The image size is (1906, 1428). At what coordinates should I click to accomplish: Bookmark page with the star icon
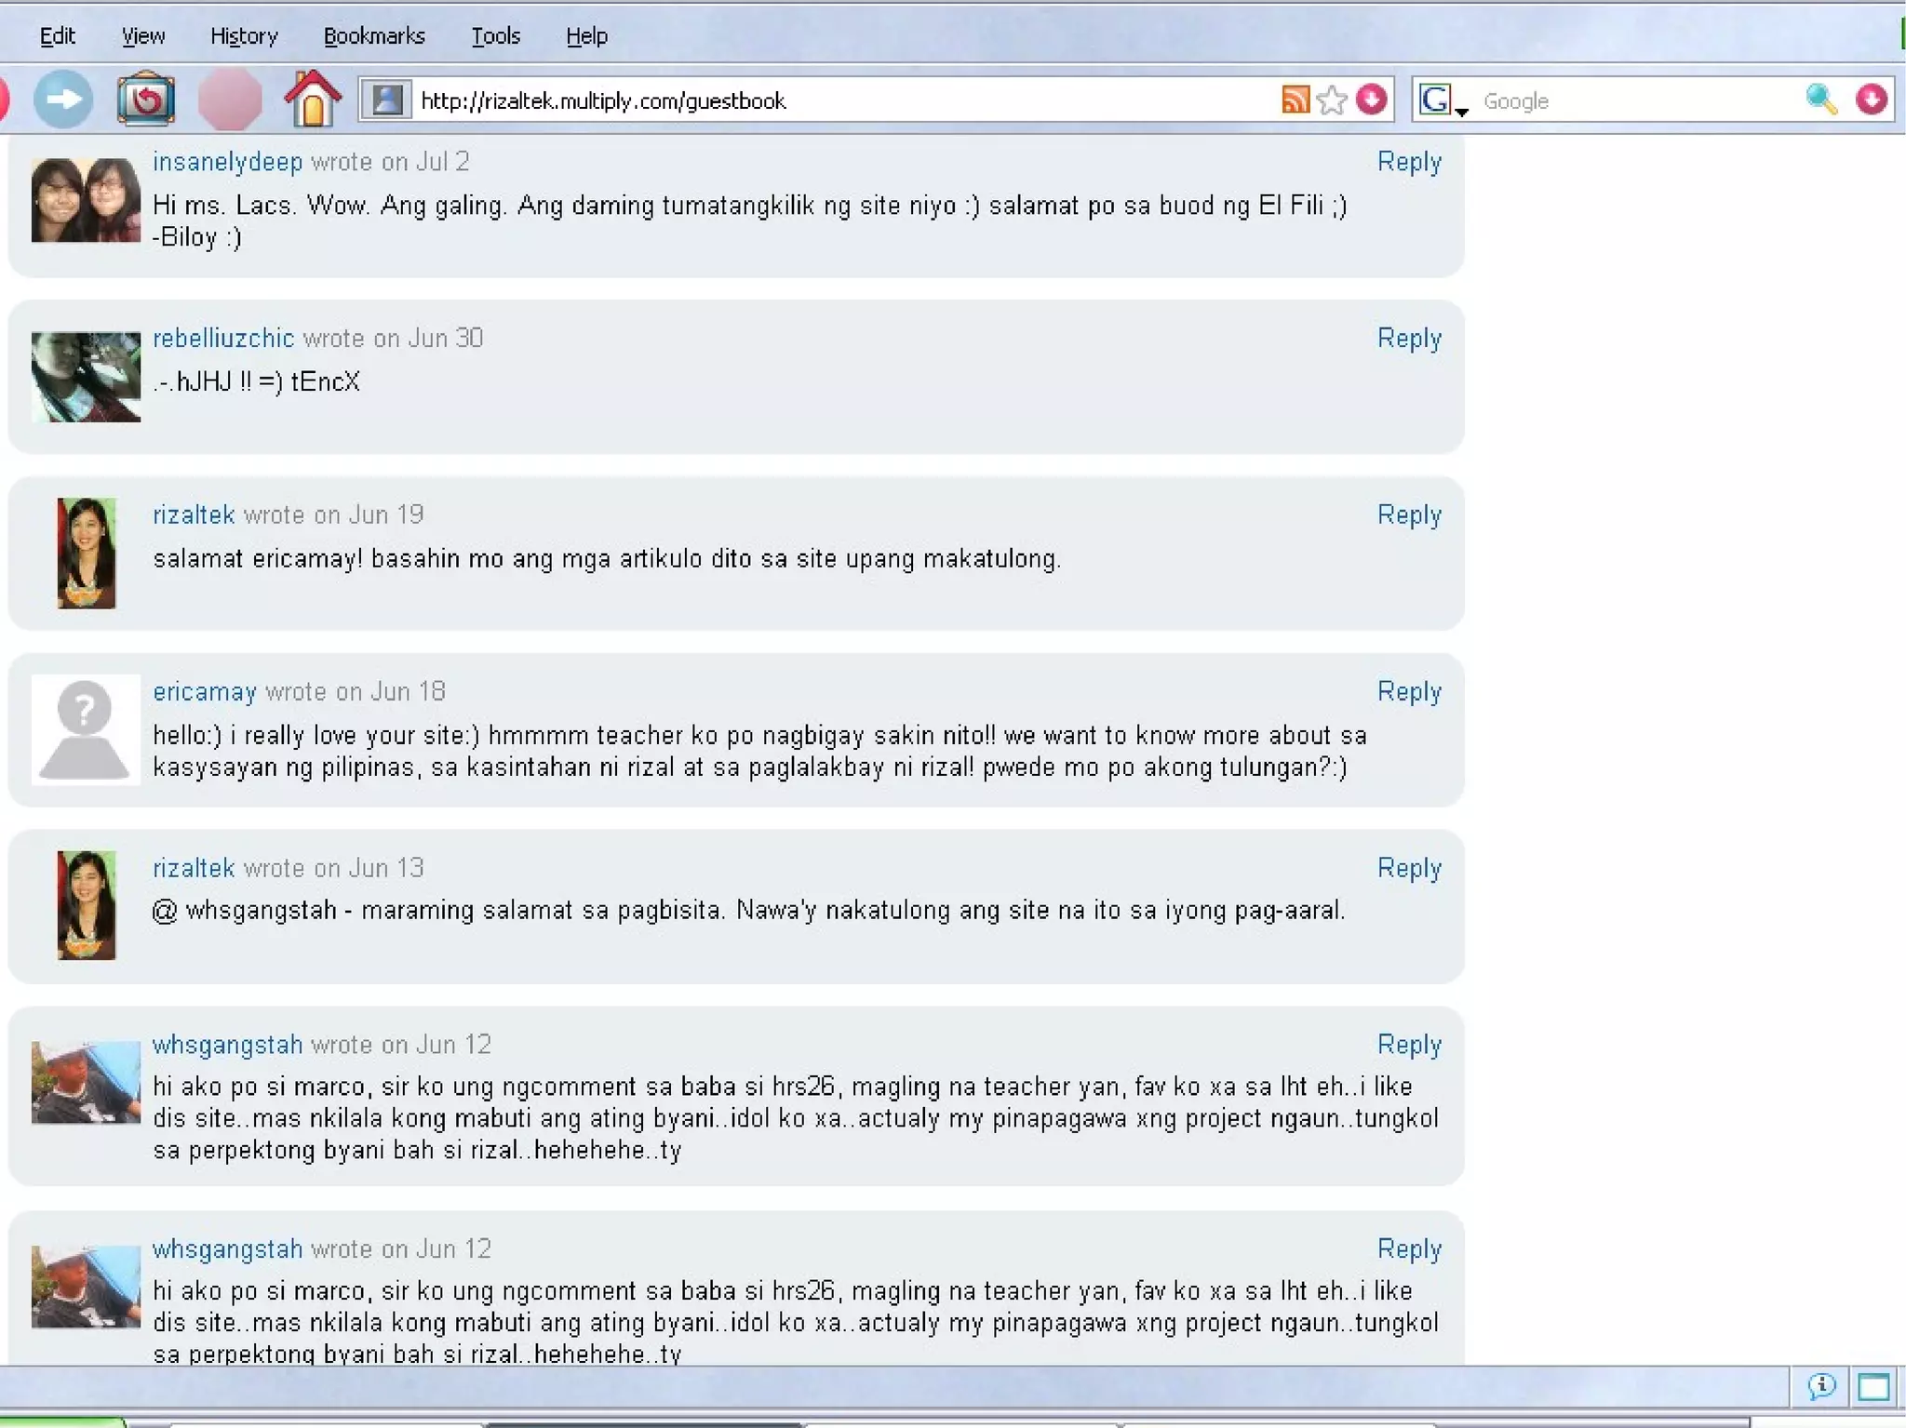[x=1333, y=100]
